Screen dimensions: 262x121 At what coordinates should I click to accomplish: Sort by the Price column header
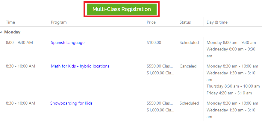coord(151,22)
